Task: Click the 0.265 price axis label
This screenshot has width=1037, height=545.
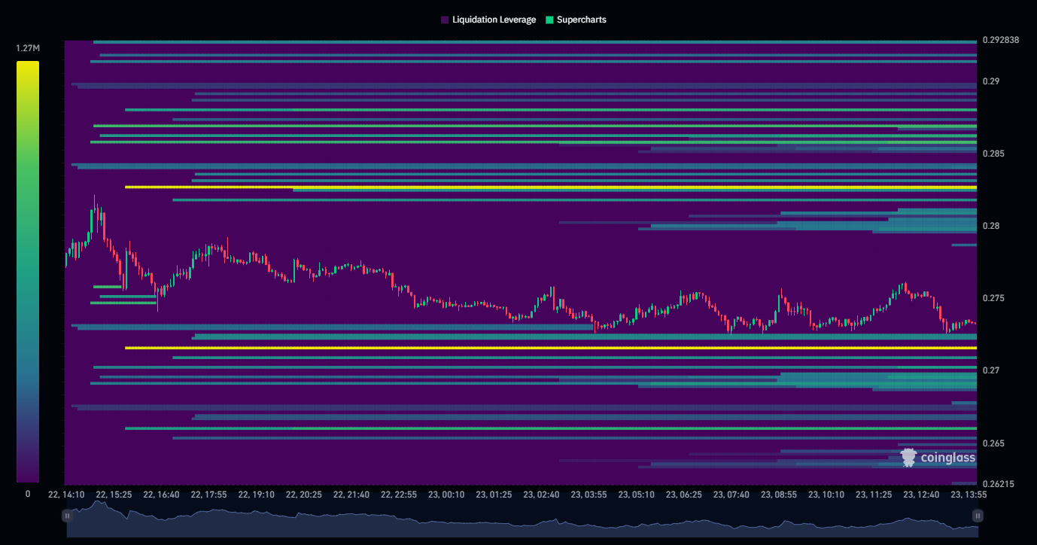Action: (993, 443)
